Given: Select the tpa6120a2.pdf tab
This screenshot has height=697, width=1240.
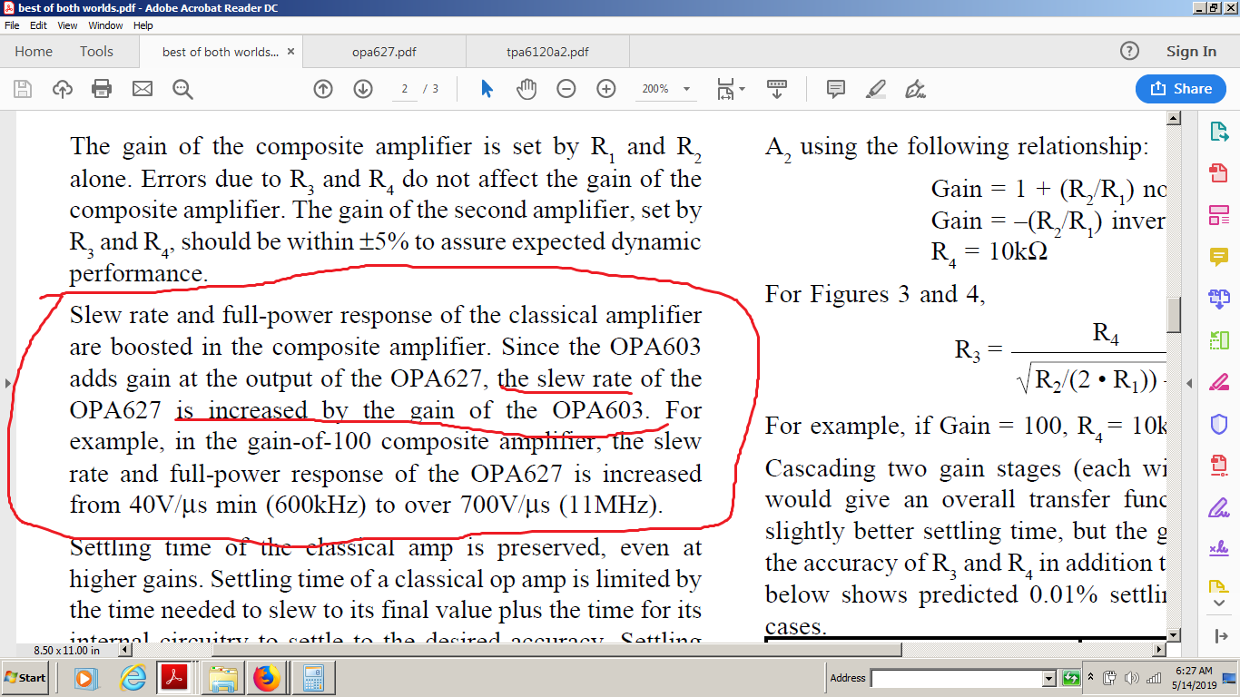Looking at the screenshot, I should tap(547, 52).
